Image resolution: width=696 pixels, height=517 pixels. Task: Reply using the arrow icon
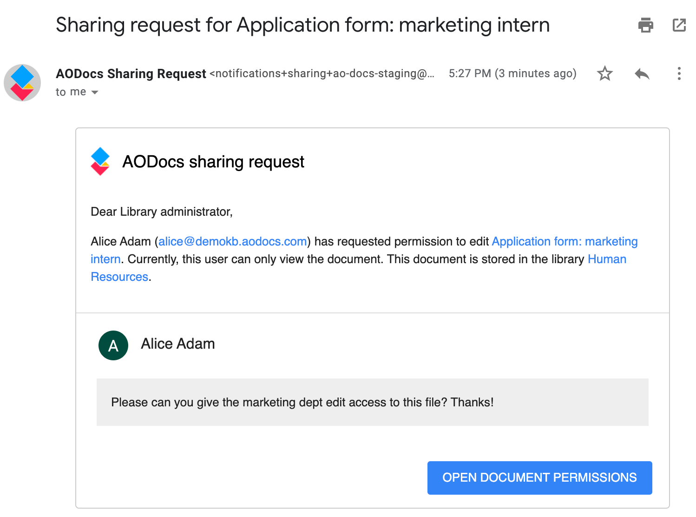click(x=642, y=73)
